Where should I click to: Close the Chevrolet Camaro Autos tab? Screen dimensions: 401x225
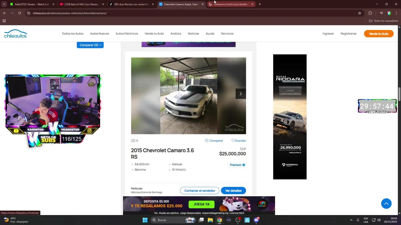(x=202, y=4)
